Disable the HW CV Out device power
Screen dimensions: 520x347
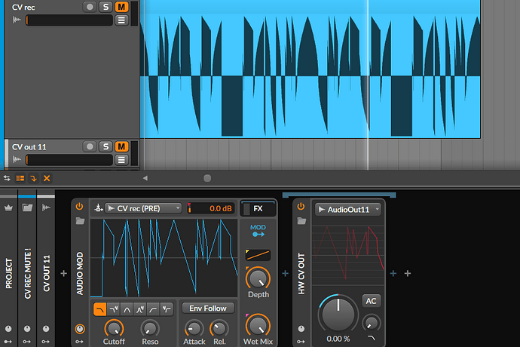301,207
